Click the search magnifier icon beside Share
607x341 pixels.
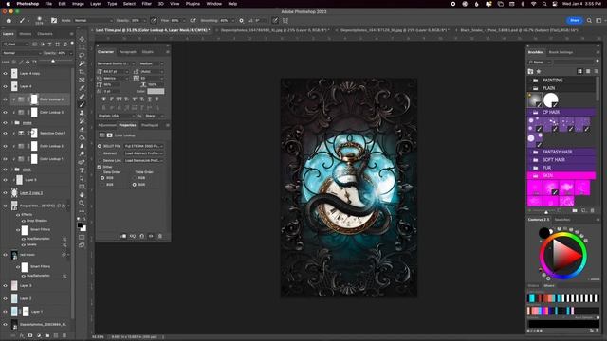click(x=589, y=20)
